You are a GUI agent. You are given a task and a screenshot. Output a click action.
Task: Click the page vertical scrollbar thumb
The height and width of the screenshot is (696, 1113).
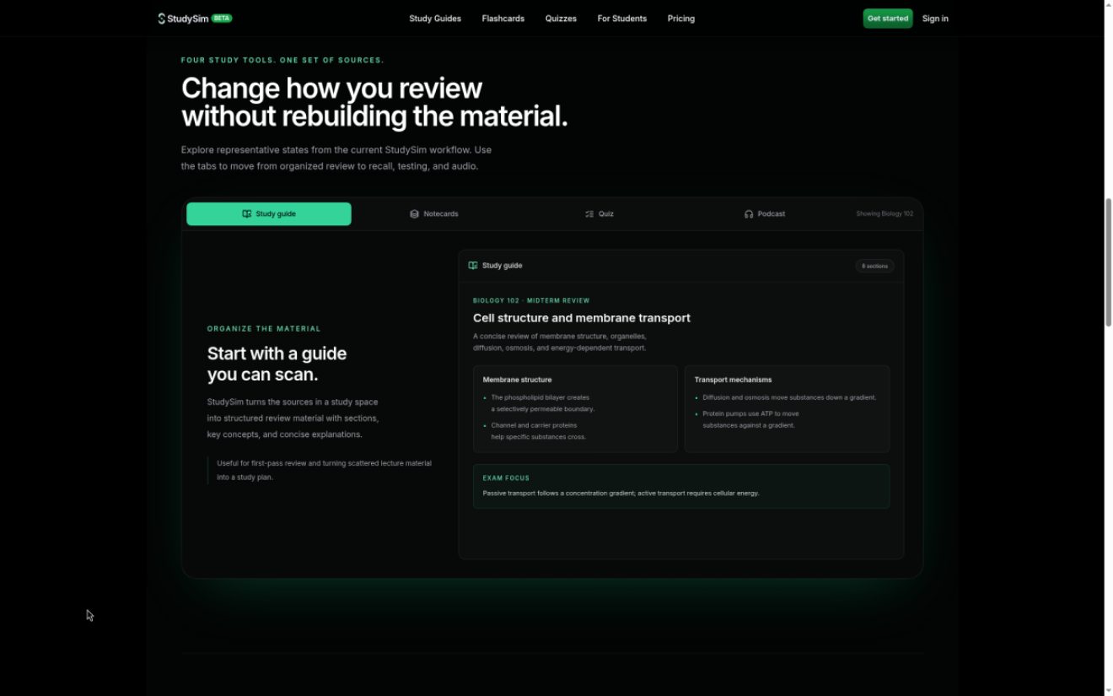click(1108, 262)
